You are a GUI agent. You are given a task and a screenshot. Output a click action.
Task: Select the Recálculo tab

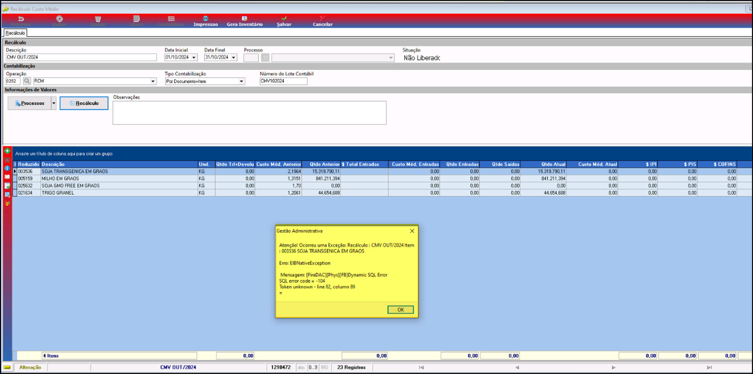[x=15, y=33]
